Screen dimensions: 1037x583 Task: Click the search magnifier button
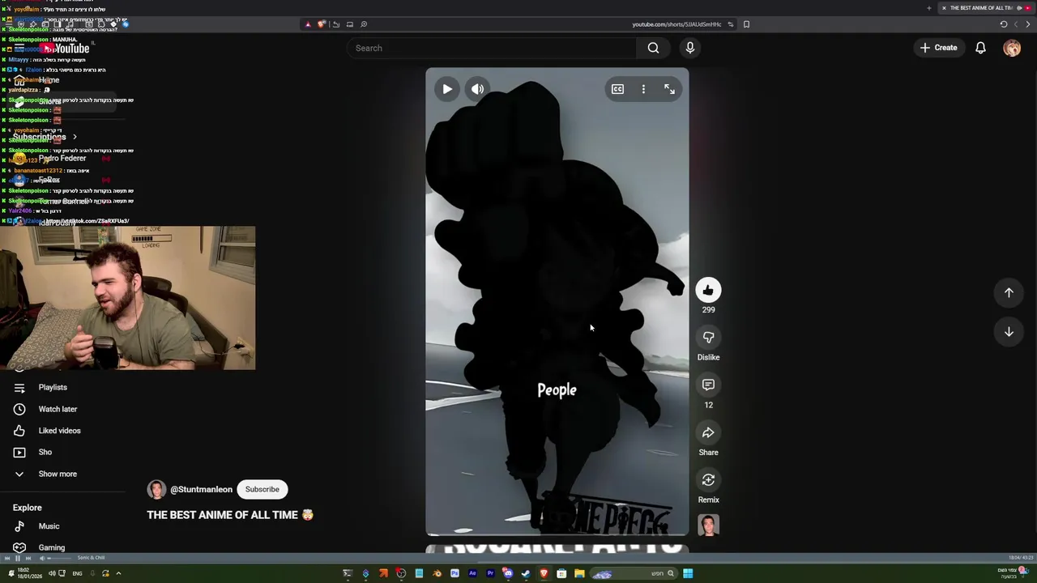[653, 48]
